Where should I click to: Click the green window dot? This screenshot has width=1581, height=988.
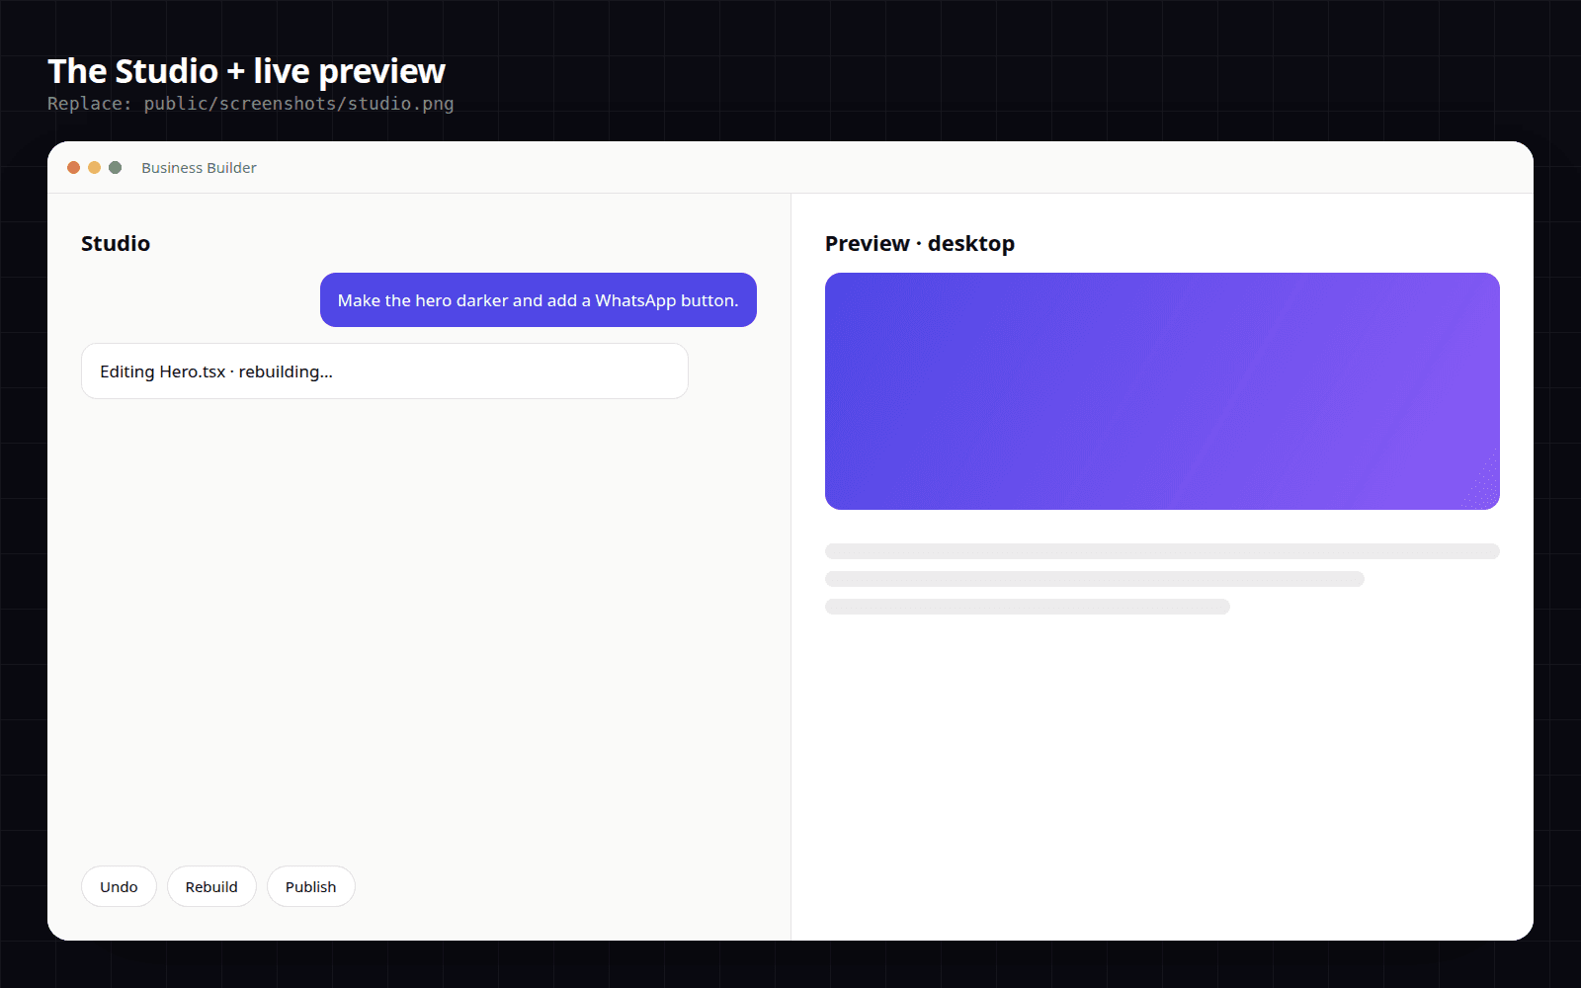[x=115, y=168]
